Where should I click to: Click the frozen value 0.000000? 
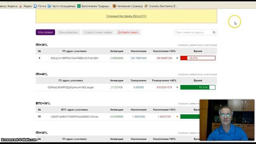tap(138, 87)
